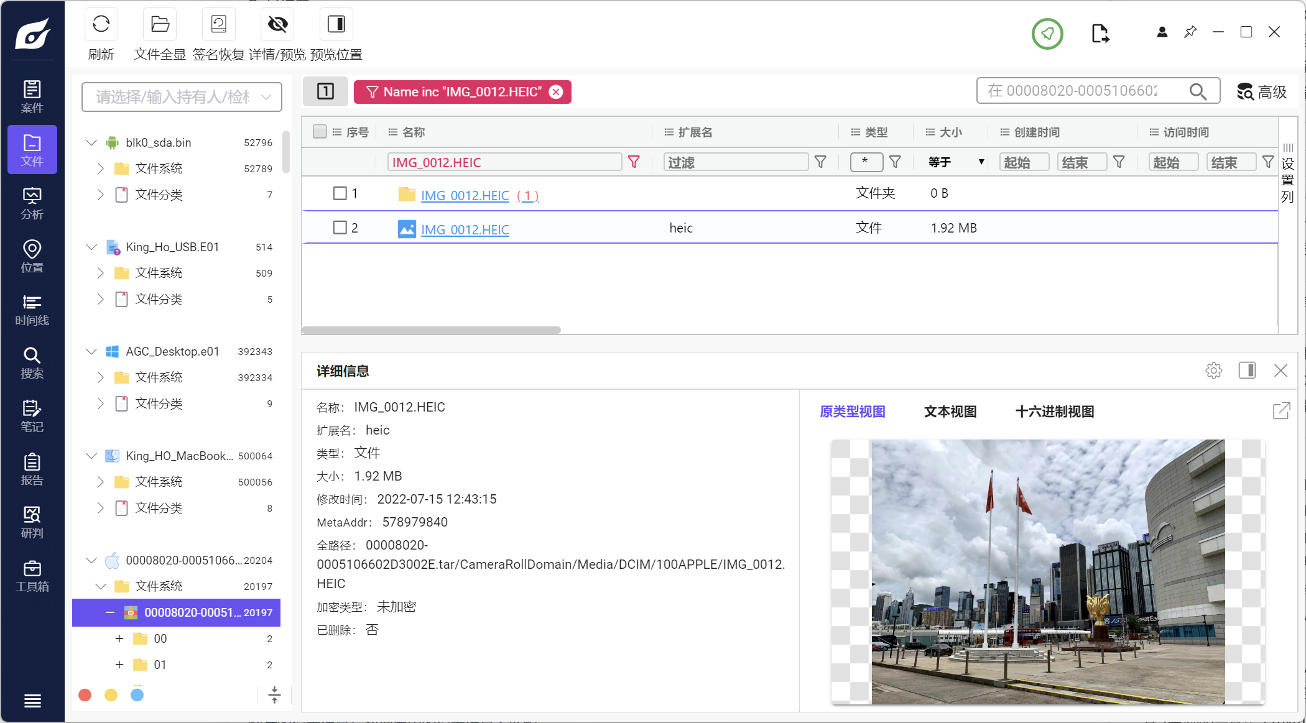Click the pin window icon
Image resolution: width=1306 pixels, height=723 pixels.
pyautogui.click(x=1190, y=32)
